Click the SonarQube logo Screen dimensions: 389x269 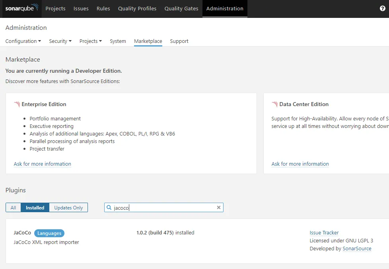[x=22, y=8]
